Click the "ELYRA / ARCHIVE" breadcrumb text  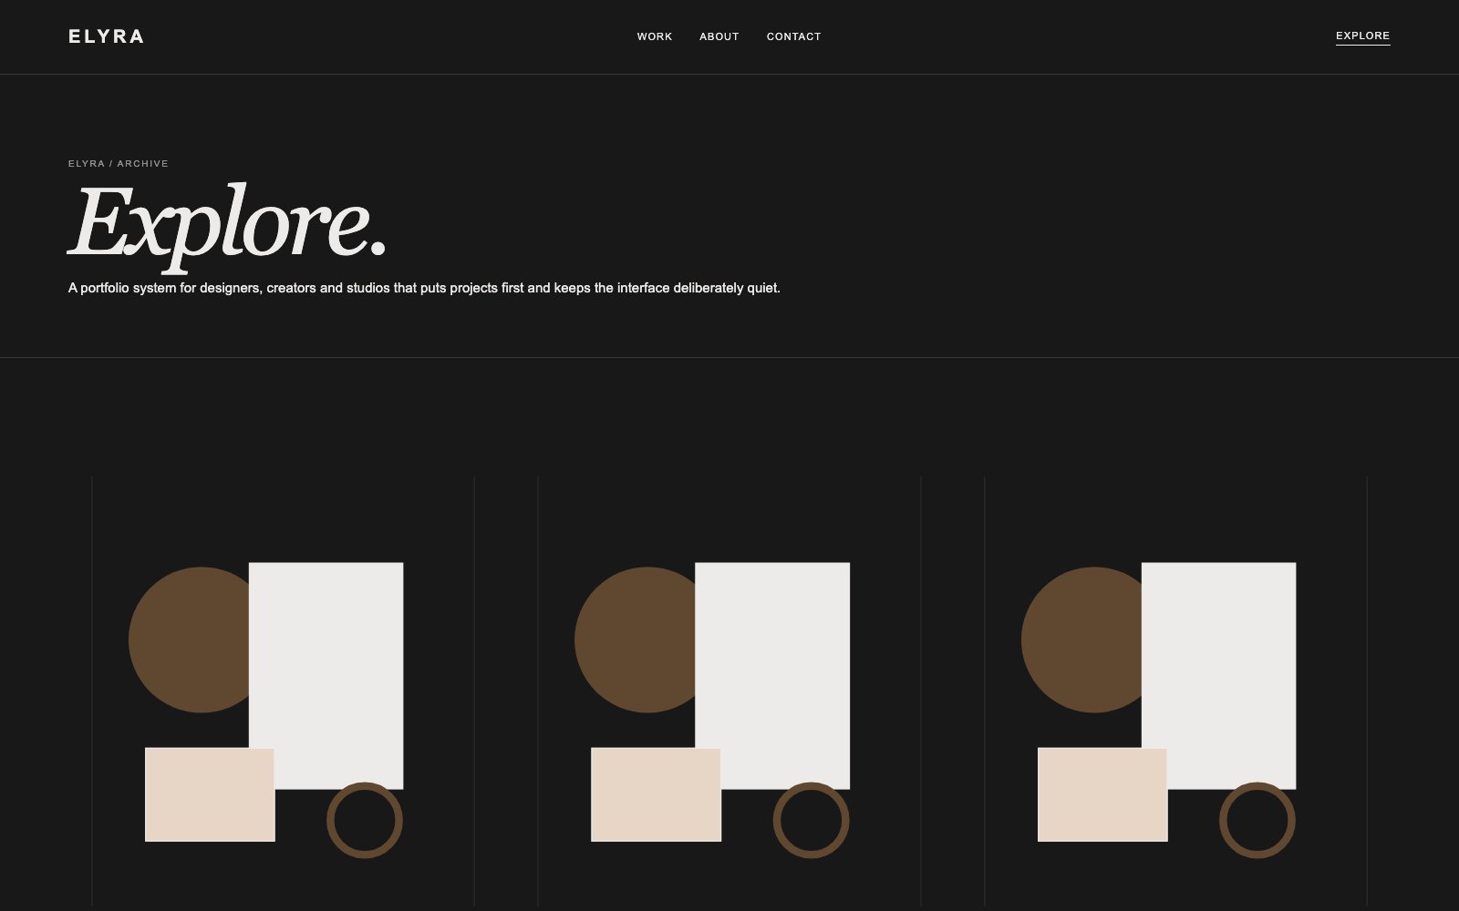[x=119, y=164]
